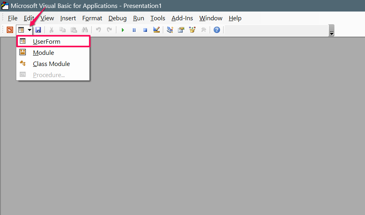Select UserForm from dropdown list
Screen dimensions: 365x215
coord(53,41)
